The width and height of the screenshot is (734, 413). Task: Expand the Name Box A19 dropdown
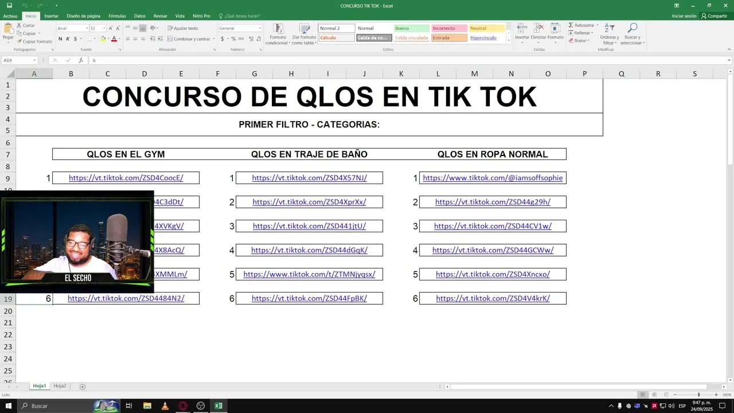34,60
